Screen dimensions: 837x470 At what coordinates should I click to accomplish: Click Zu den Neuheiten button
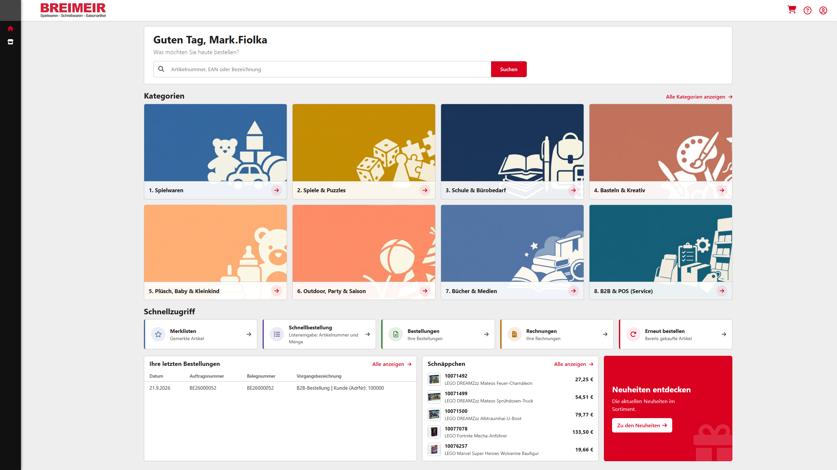coord(642,425)
